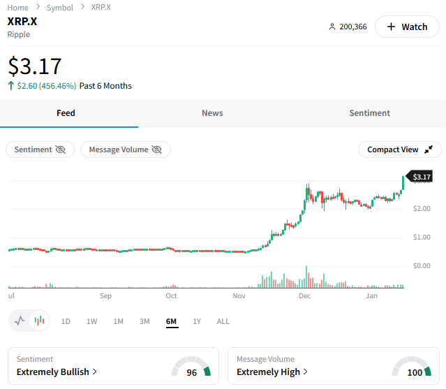Expand the Extremely Bullish sentiment details
This screenshot has width=446, height=389.
(x=57, y=372)
